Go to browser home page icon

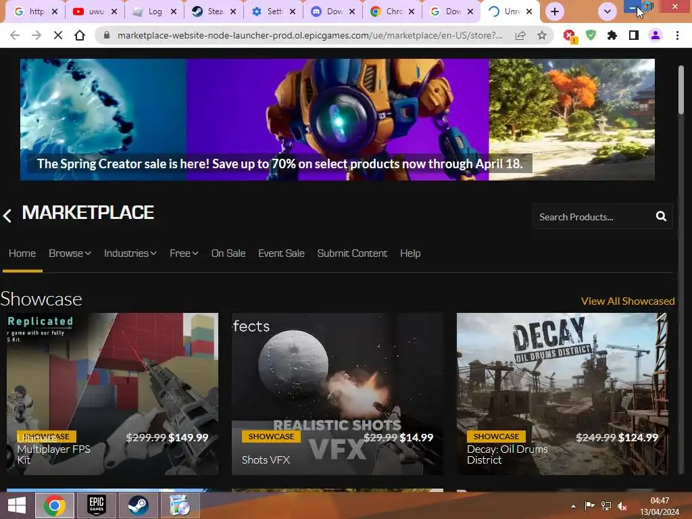tap(80, 35)
